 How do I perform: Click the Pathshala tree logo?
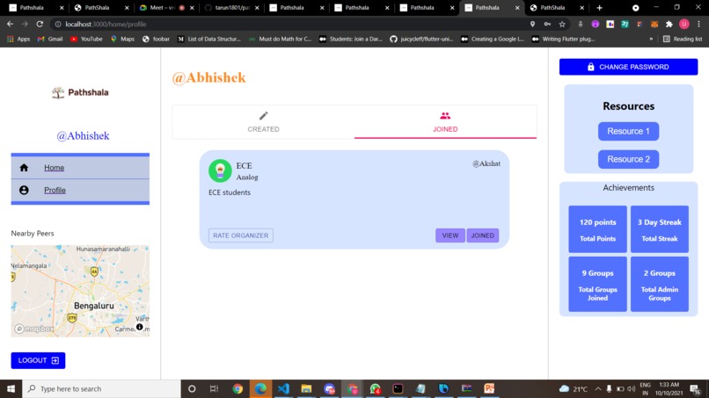coord(58,92)
